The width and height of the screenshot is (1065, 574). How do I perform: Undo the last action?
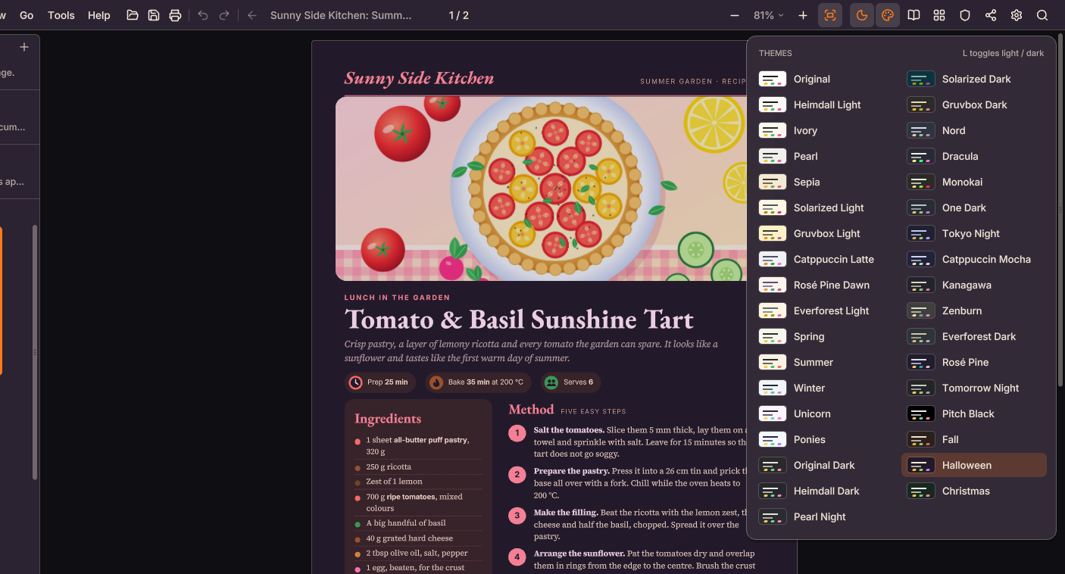pyautogui.click(x=203, y=15)
